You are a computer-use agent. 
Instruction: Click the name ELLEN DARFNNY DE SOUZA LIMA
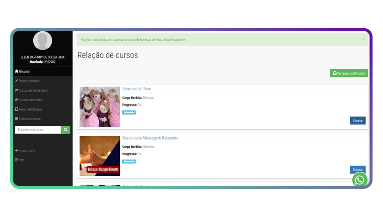(x=43, y=57)
